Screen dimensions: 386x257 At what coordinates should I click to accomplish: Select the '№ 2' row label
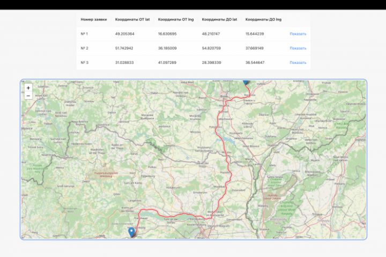coord(84,48)
